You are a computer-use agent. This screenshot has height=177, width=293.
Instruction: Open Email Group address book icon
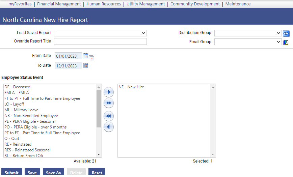tap(286, 42)
